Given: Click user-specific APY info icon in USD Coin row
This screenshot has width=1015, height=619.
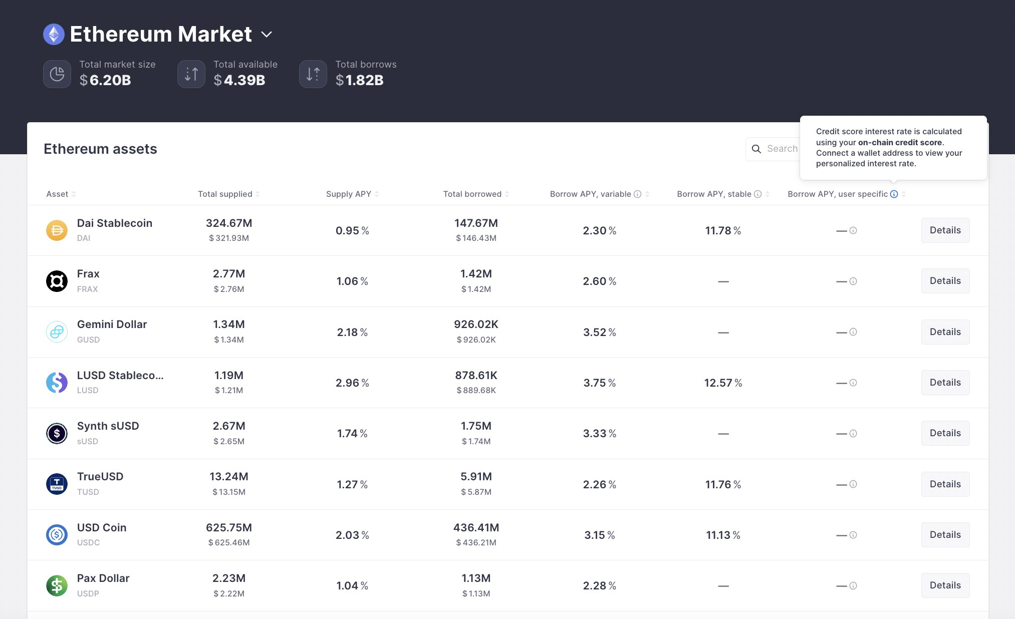Looking at the screenshot, I should click(853, 535).
